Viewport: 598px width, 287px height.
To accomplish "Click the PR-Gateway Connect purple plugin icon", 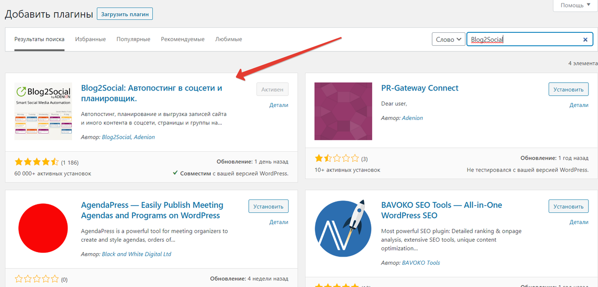I will coord(343,111).
